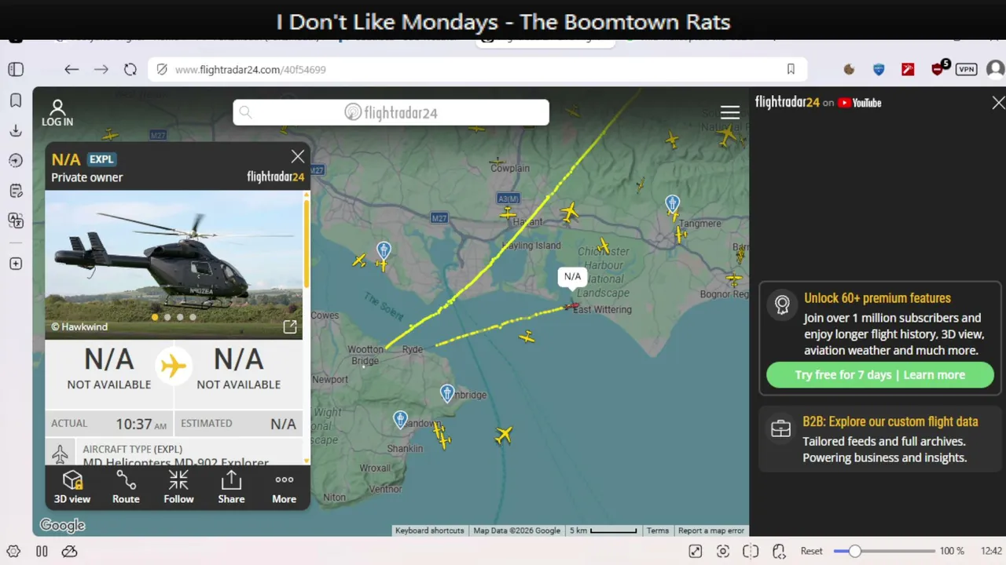Share this flight
The image size is (1006, 565).
[231, 487]
